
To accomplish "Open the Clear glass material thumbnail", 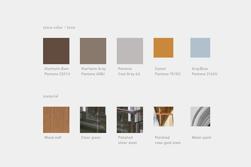I will pyautogui.click(x=93, y=120).
